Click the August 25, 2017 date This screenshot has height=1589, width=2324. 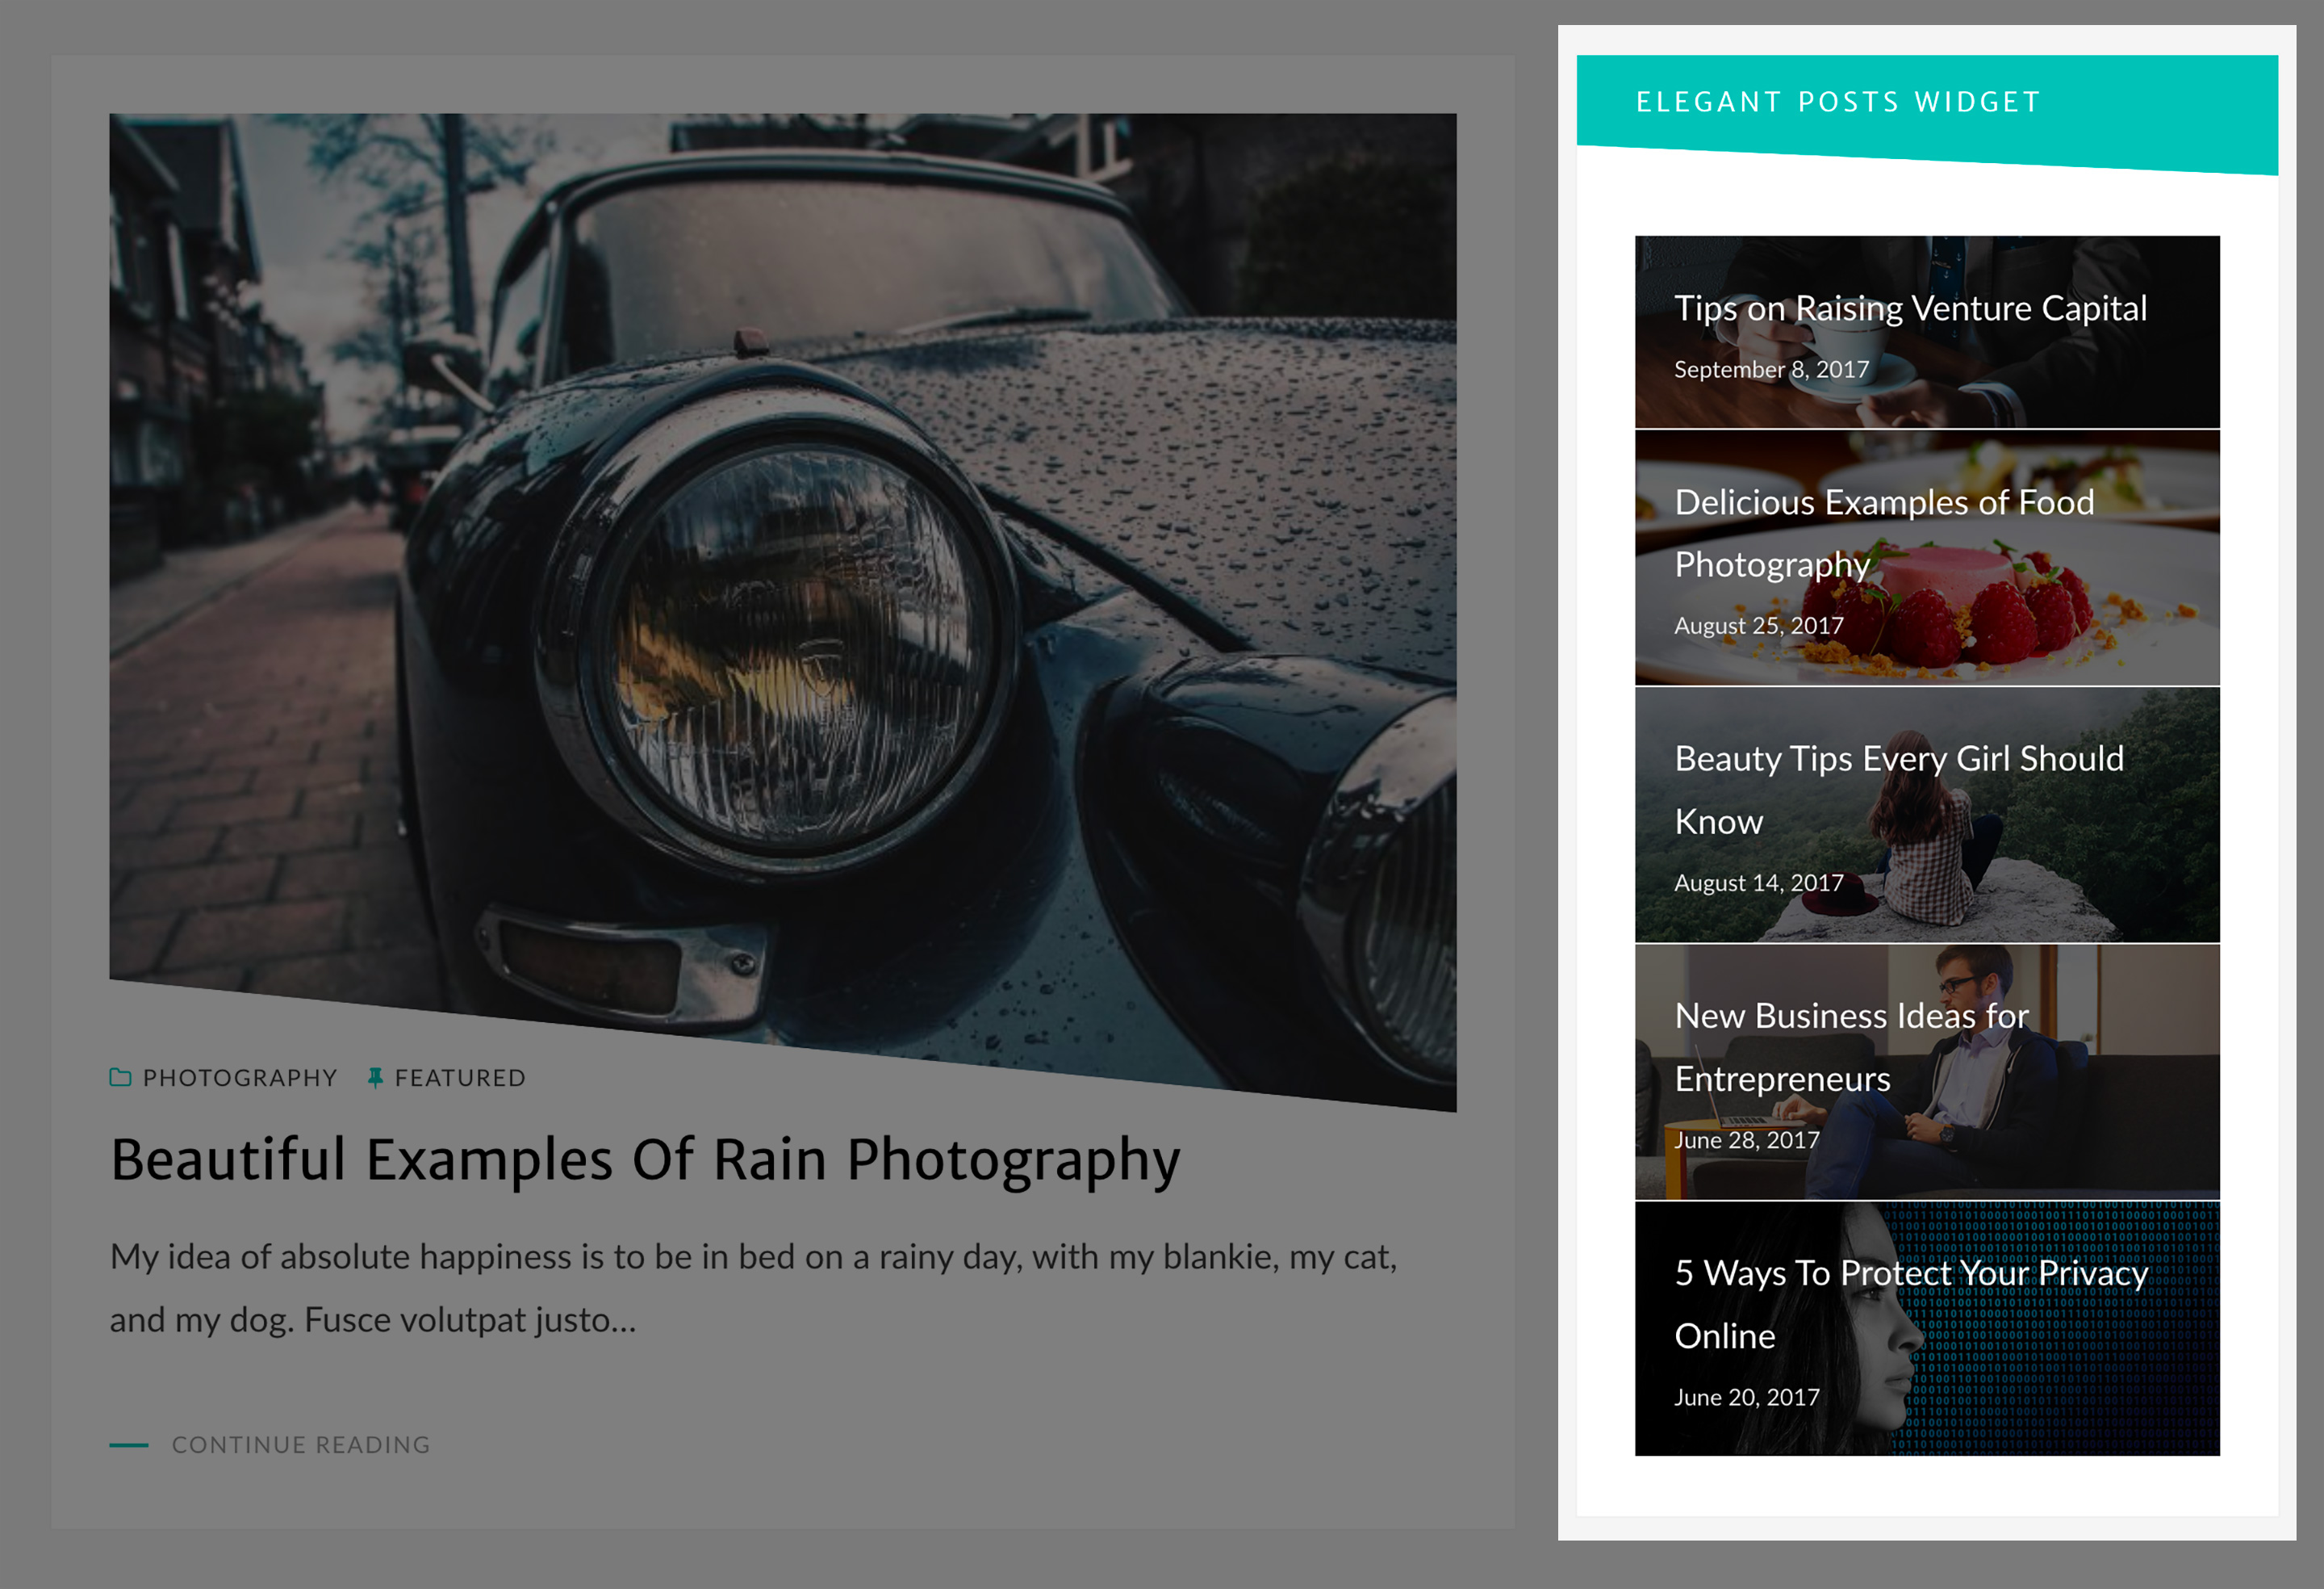pyautogui.click(x=1758, y=626)
